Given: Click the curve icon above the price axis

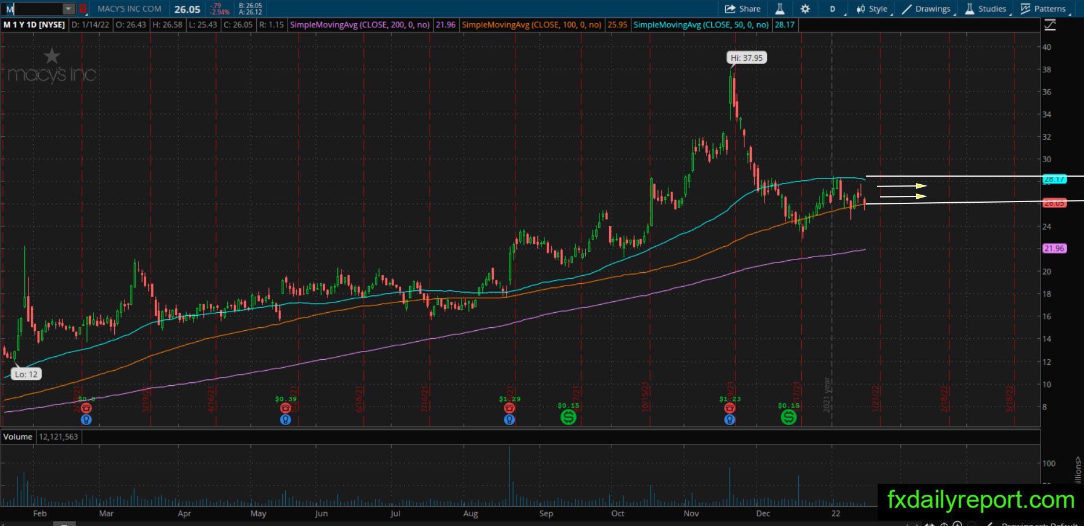Looking at the screenshot, I should click(x=1050, y=25).
